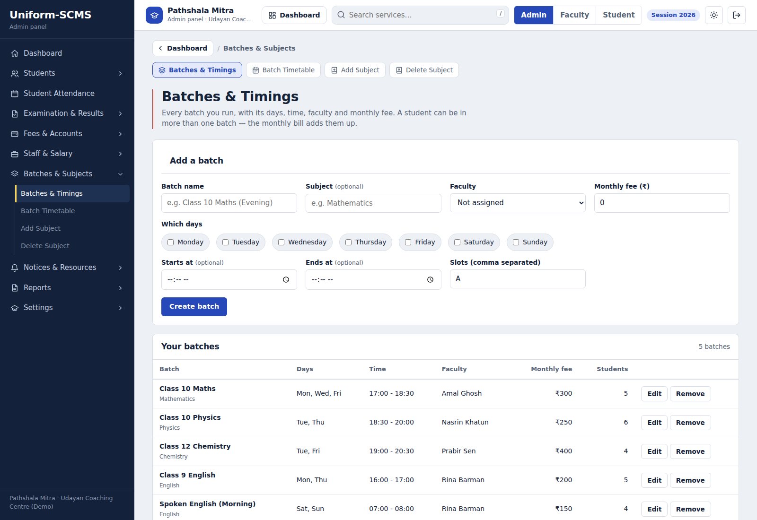This screenshot has height=520, width=757.
Task: Click the Notices & Resources bell icon
Action: click(x=15, y=268)
